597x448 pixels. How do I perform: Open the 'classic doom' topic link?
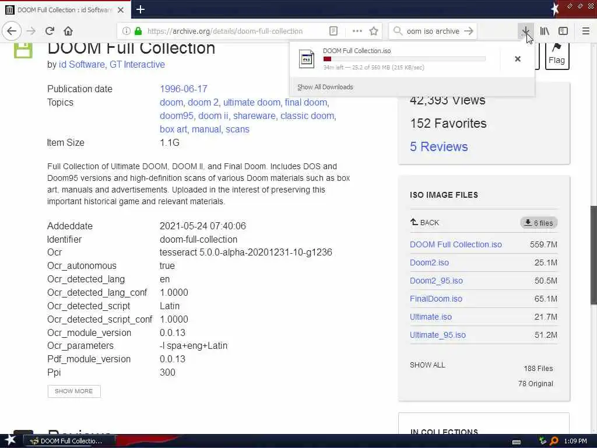click(307, 116)
